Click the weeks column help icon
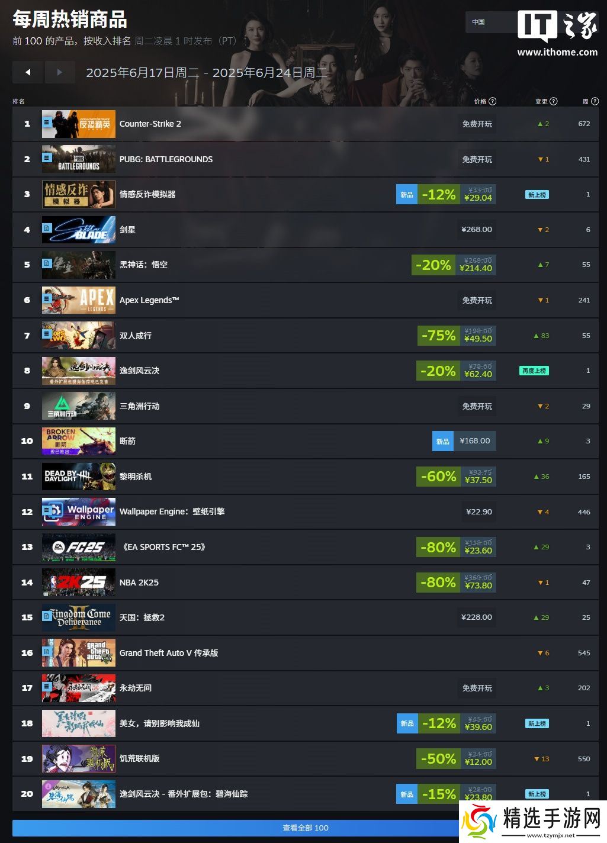The height and width of the screenshot is (843, 607). [594, 101]
